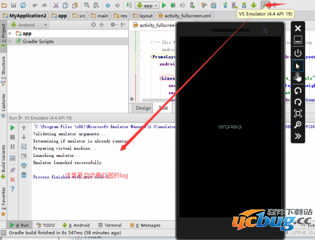Toggle tool window visibility in the status bar corner
This screenshot has width=315, height=240.
tap(4, 233)
